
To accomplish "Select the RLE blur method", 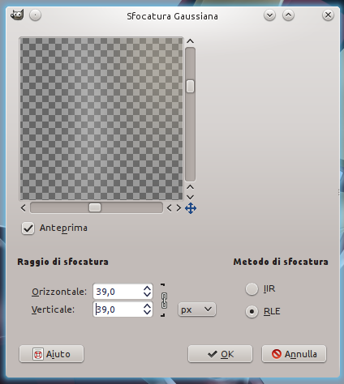I will point(252,312).
